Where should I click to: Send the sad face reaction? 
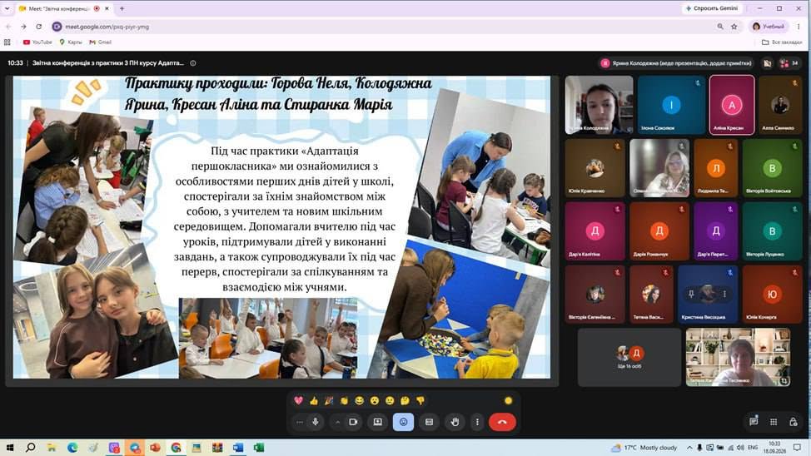(x=390, y=401)
